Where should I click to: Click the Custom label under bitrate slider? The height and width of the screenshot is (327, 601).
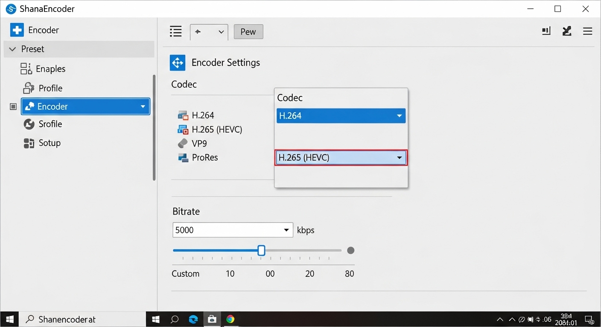point(186,274)
